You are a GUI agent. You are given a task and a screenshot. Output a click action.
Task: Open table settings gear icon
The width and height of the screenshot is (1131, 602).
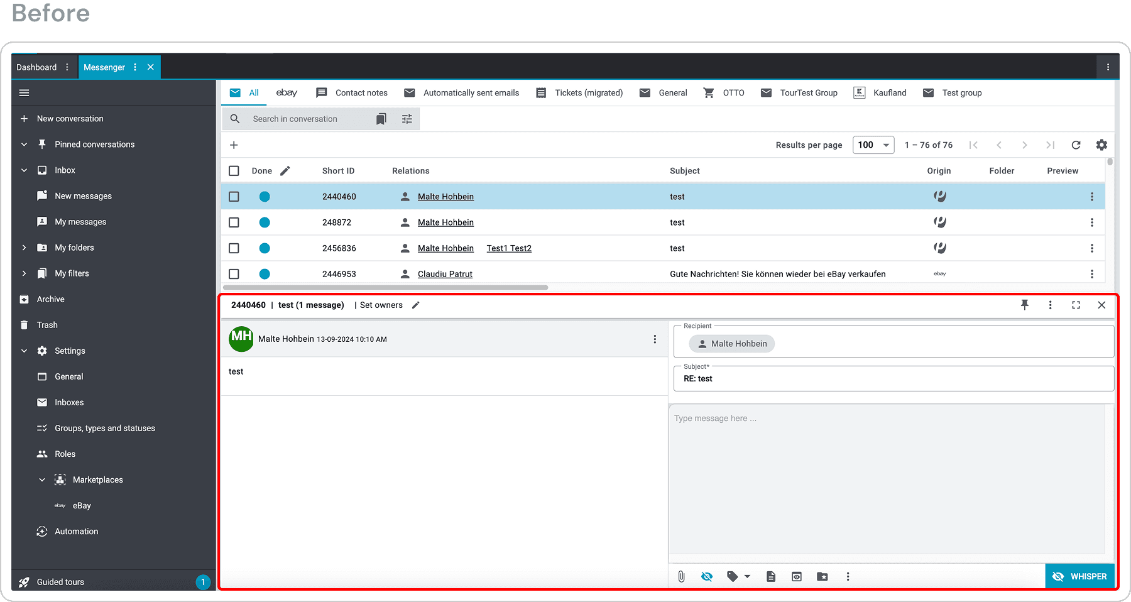pos(1101,145)
